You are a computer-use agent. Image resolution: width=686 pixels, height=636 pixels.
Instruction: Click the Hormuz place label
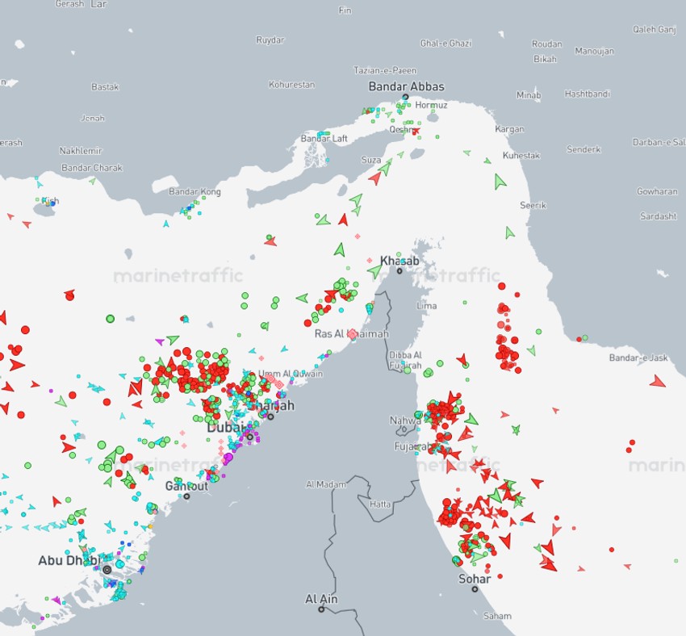430,103
